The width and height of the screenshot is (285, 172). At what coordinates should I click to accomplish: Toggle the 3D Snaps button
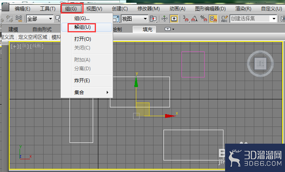click(x=186, y=18)
